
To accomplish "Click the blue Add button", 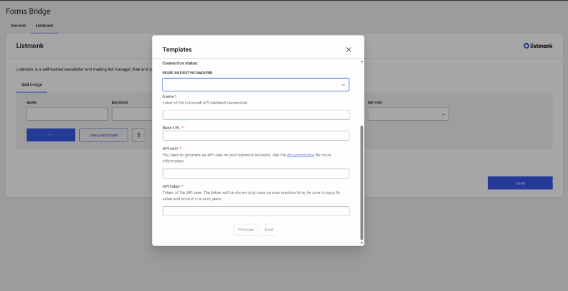I will pyautogui.click(x=50, y=135).
